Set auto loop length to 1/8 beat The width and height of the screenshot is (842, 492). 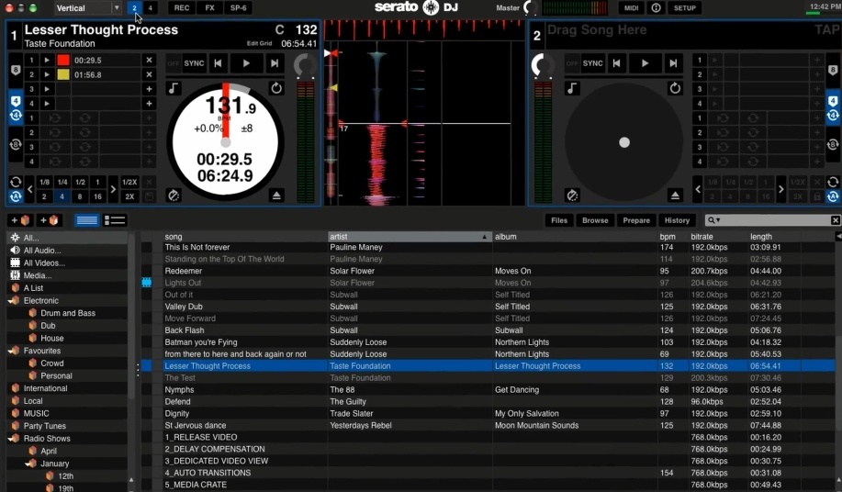[x=45, y=182]
